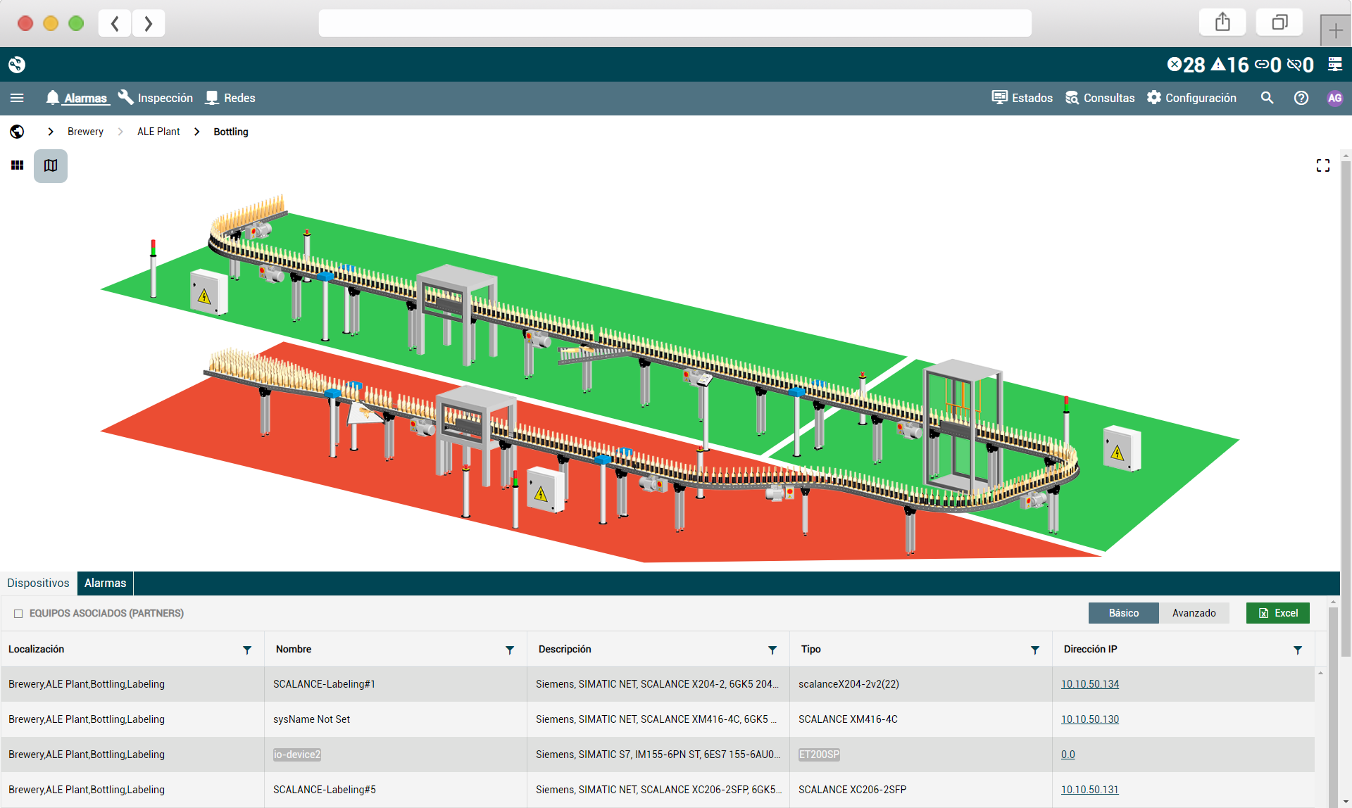Open the Redes section
The height and width of the screenshot is (808, 1352).
tap(230, 98)
